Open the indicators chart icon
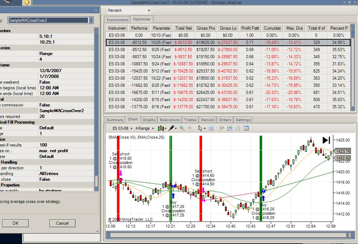The image size is (358, 244). point(230,128)
